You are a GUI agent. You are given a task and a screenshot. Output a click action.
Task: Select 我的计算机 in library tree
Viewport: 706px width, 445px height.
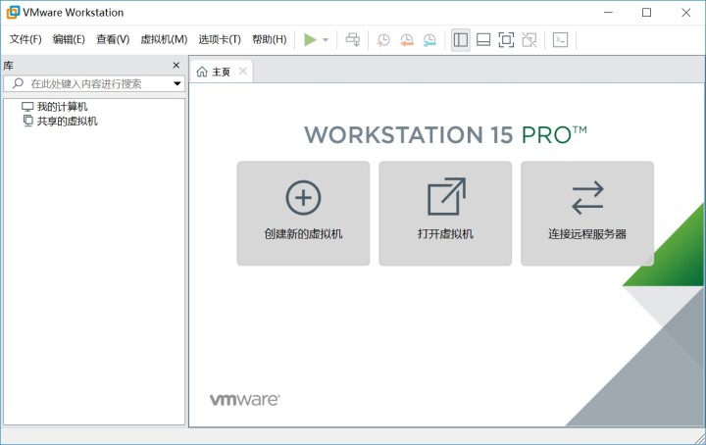pyautogui.click(x=62, y=107)
